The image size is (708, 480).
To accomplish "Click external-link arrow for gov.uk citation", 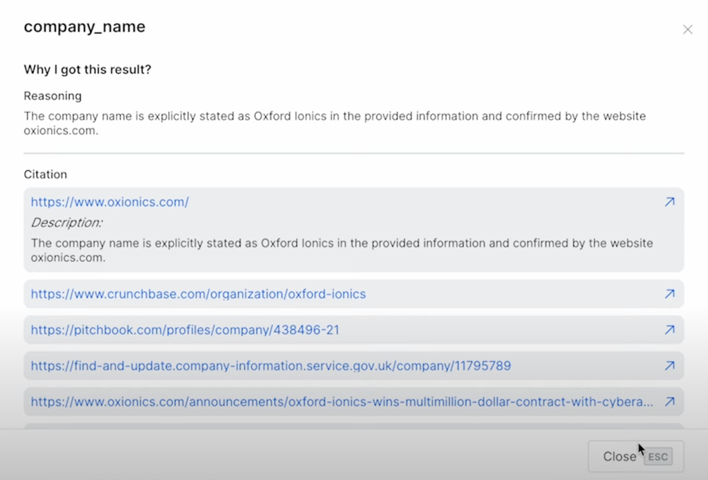I will [x=669, y=366].
